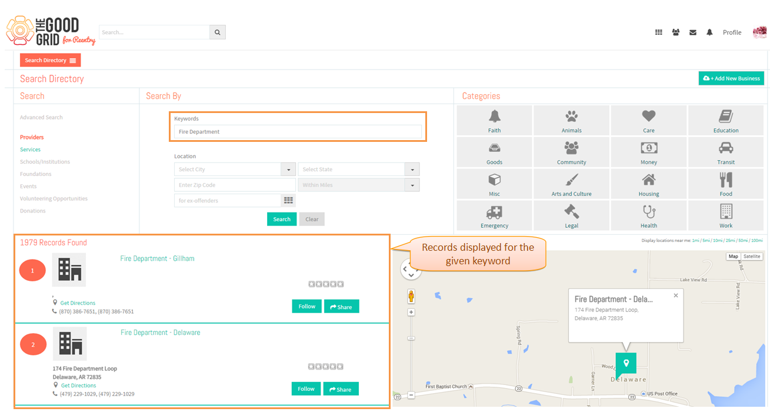
Task: Rate Gillham record with stars
Action: click(x=326, y=284)
